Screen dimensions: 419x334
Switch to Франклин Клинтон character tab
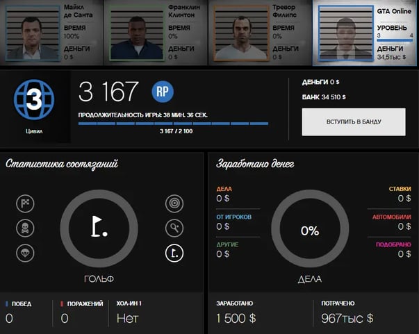[x=156, y=33]
